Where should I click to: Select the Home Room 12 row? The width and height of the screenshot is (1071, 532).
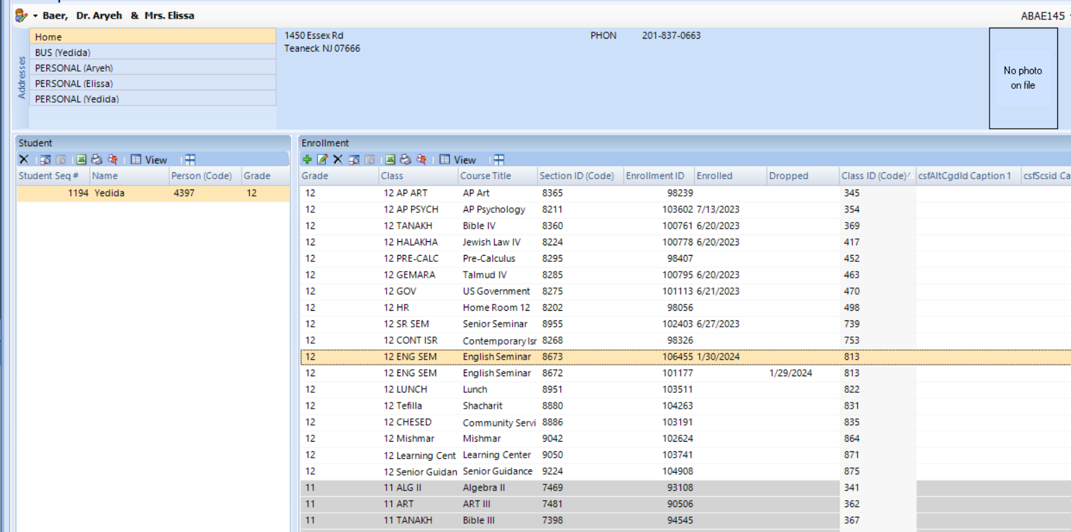[685, 308]
